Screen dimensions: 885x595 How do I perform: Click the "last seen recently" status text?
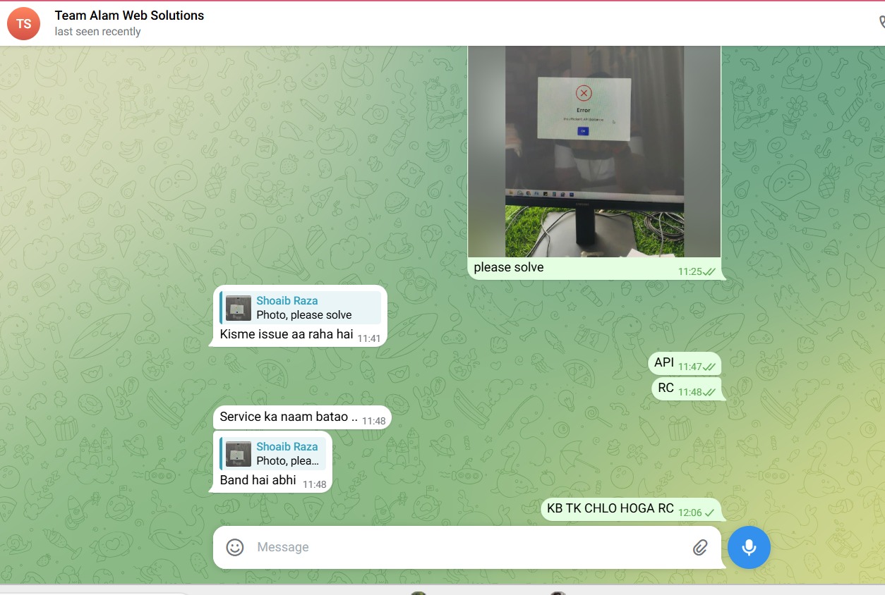coord(97,32)
